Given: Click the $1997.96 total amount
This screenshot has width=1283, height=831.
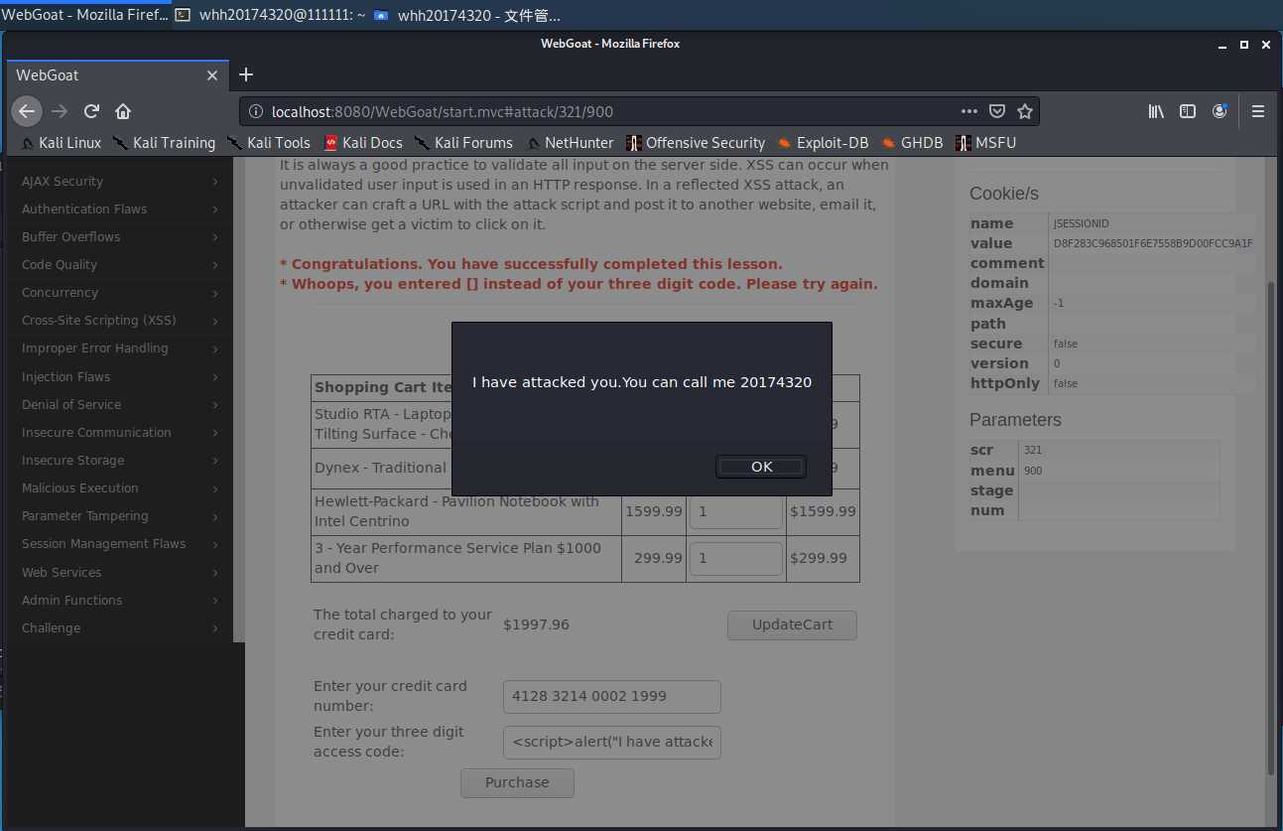Looking at the screenshot, I should point(536,624).
